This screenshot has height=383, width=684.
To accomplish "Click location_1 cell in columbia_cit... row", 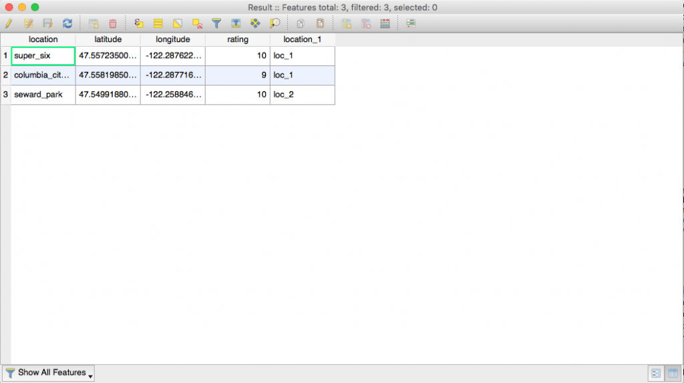I will click(x=303, y=75).
